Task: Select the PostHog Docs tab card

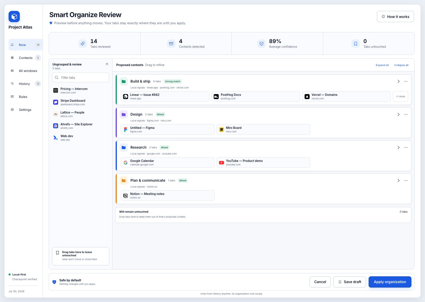Action: (256, 96)
